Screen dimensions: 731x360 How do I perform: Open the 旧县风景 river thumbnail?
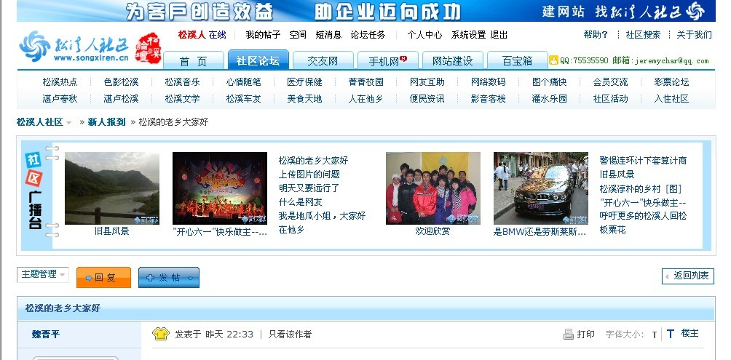pyautogui.click(x=112, y=188)
